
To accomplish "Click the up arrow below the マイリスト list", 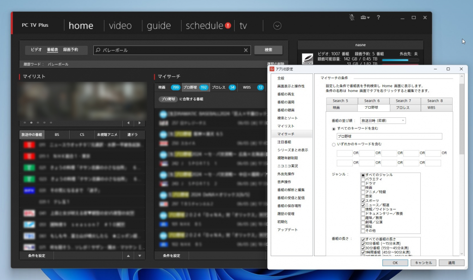I will pyautogui.click(x=128, y=256).
